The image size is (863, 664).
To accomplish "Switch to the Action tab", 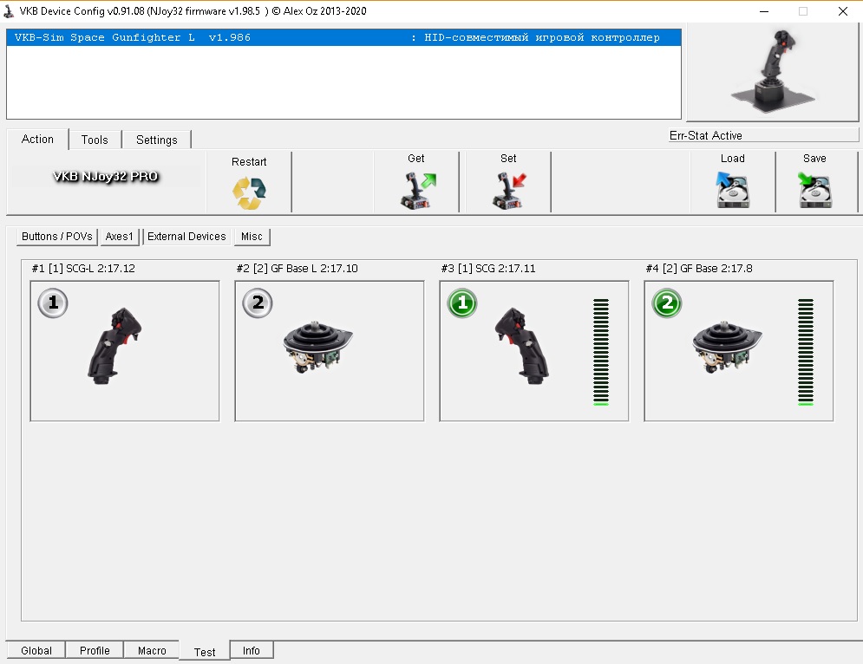I will (x=37, y=140).
